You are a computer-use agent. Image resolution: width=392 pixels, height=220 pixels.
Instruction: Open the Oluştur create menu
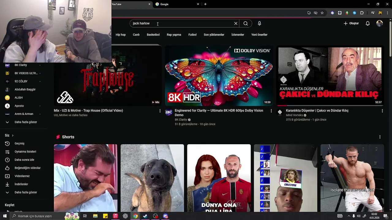point(351,23)
